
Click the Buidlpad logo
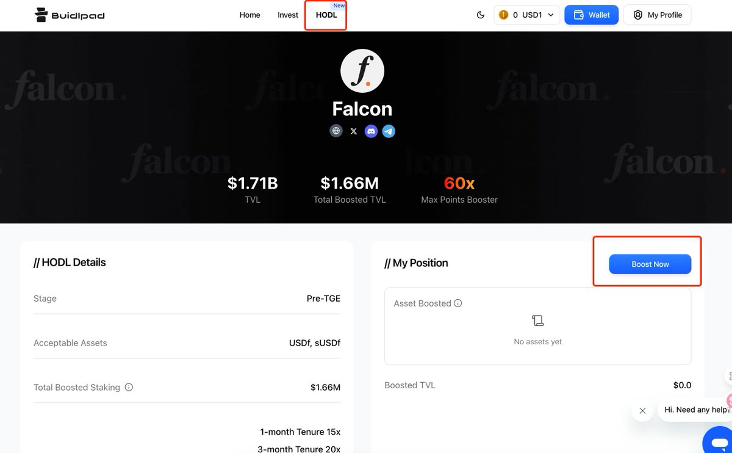click(x=70, y=15)
